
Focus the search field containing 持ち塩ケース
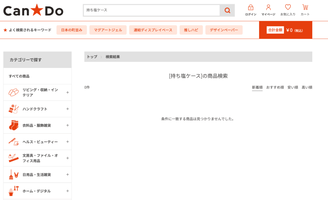[152, 10]
